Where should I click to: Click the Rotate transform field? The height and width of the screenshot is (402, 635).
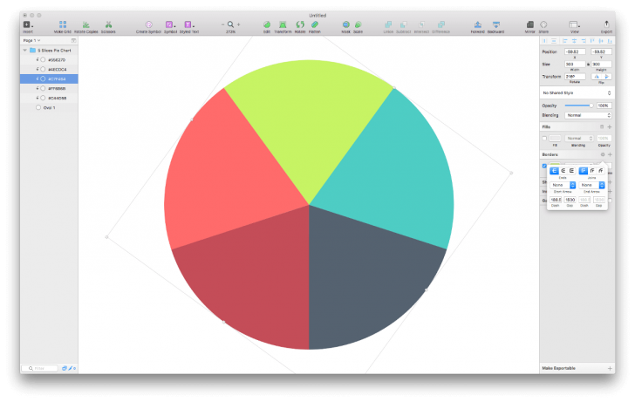tap(575, 77)
